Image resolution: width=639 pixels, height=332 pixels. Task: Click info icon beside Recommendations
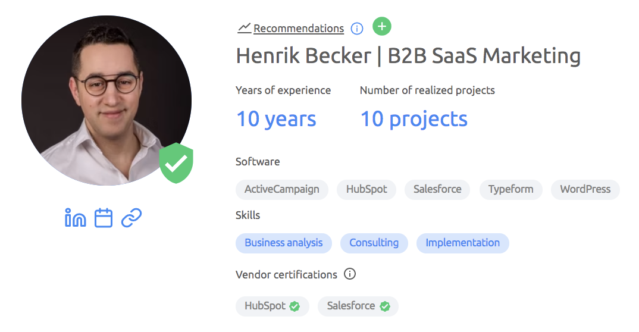tap(357, 29)
